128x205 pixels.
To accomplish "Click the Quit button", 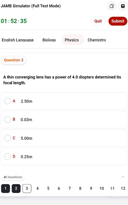I will coord(98,21).
